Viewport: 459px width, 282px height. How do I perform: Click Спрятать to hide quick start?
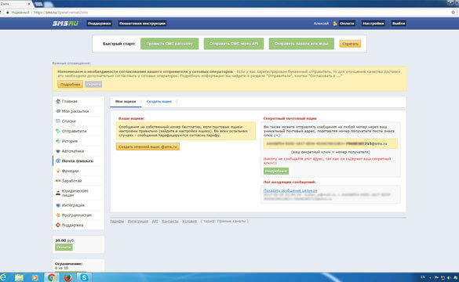pos(350,44)
